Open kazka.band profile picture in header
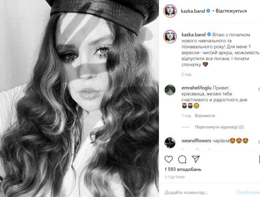Image resolution: width=260 pixels, height=197 pixels. (x=170, y=11)
